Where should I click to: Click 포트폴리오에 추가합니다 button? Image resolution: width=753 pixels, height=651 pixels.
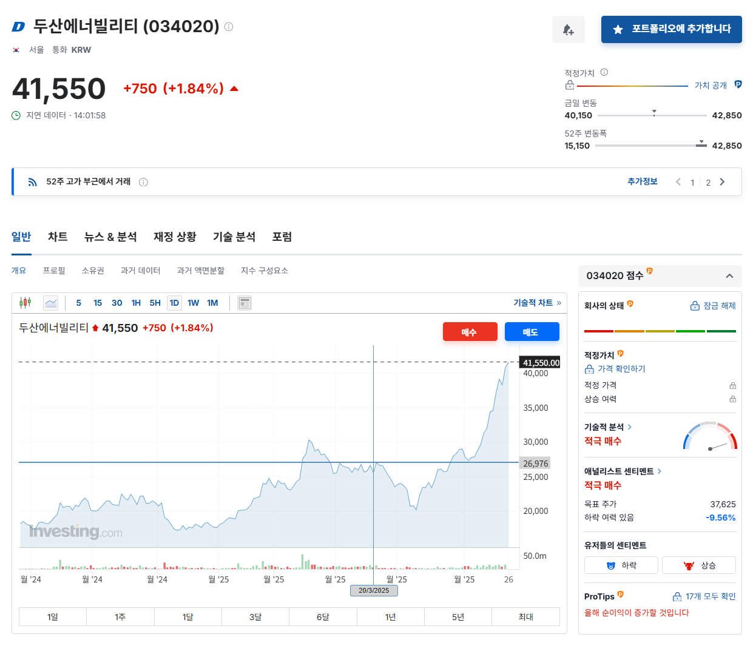pyautogui.click(x=672, y=29)
